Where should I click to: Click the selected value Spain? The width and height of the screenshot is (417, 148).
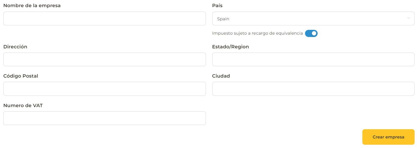tap(223, 19)
